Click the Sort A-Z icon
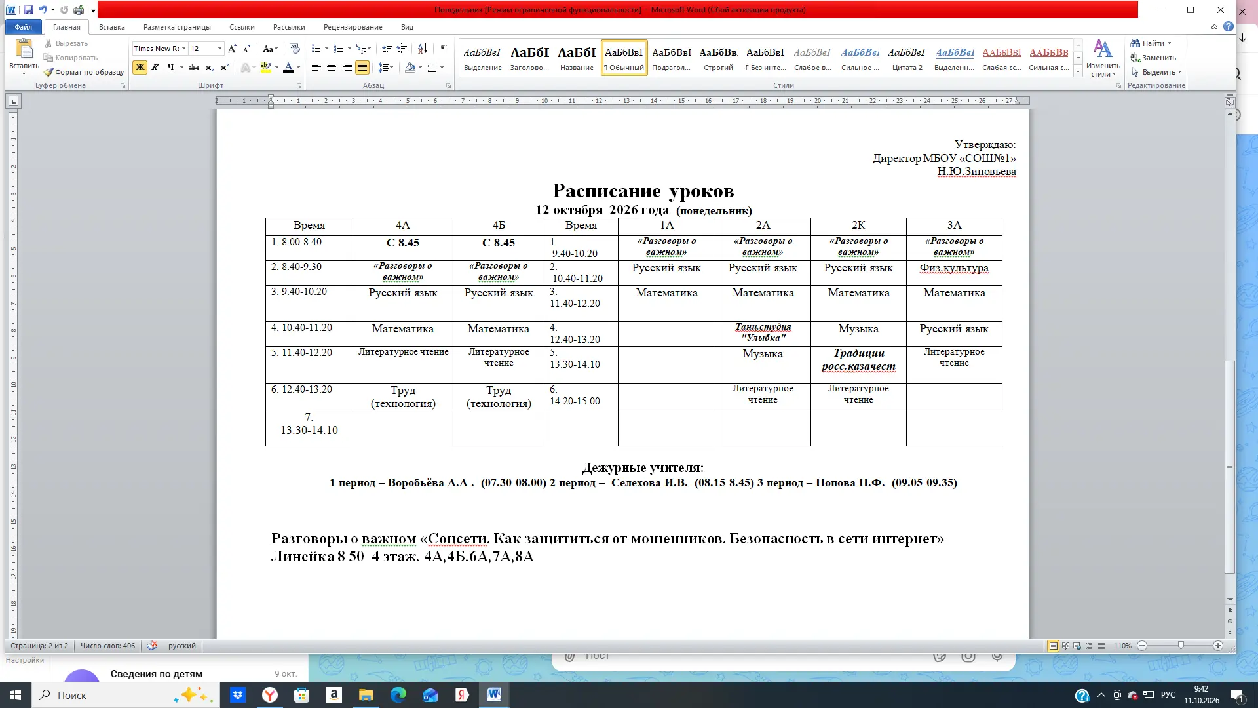 click(423, 49)
